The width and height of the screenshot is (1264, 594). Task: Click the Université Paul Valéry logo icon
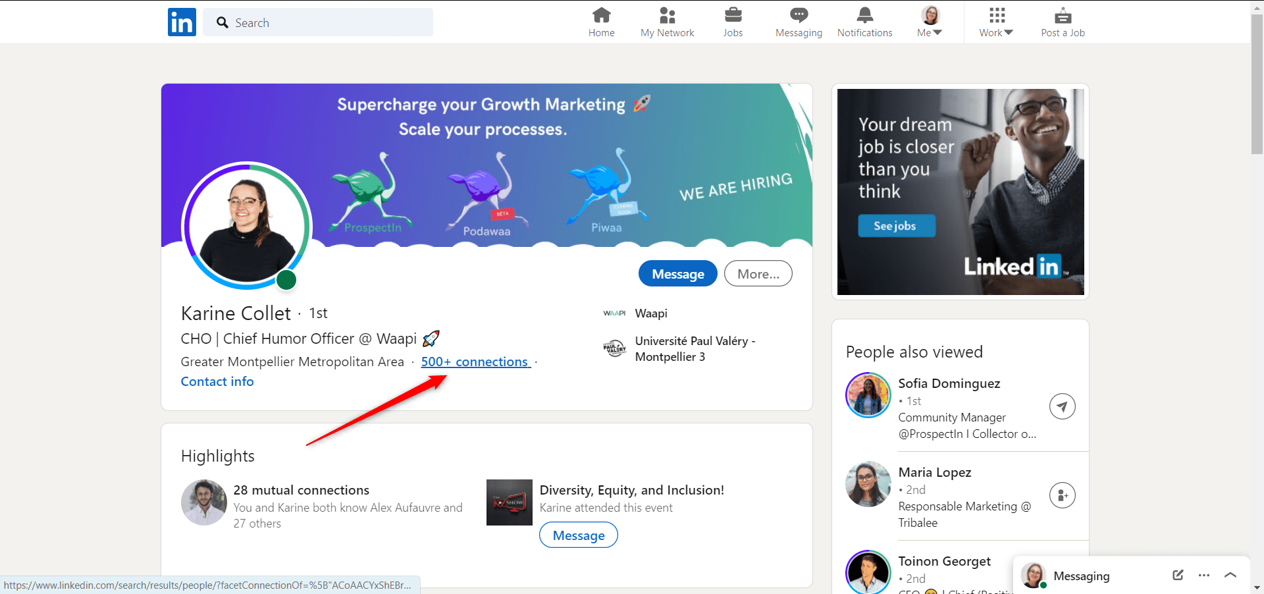tap(614, 348)
